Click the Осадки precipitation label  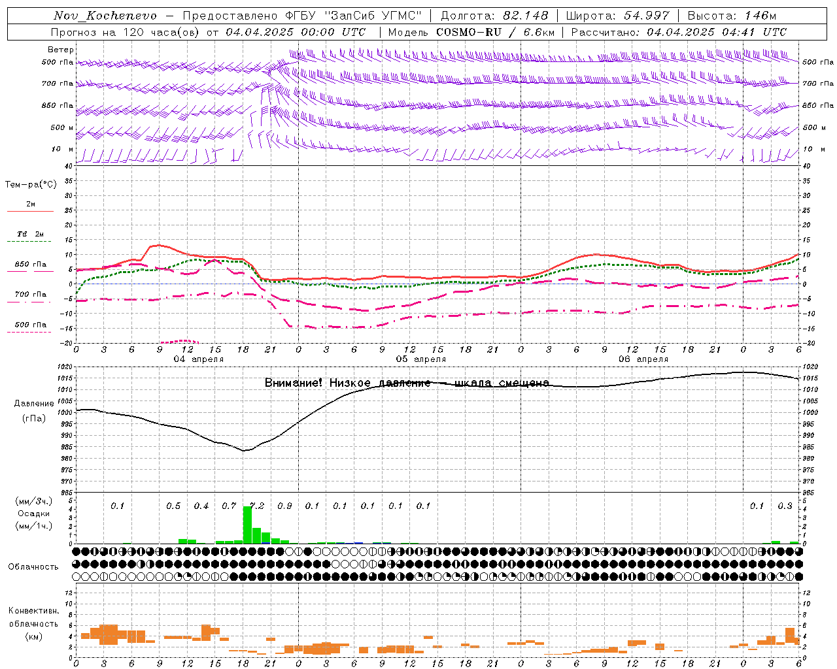click(x=33, y=514)
